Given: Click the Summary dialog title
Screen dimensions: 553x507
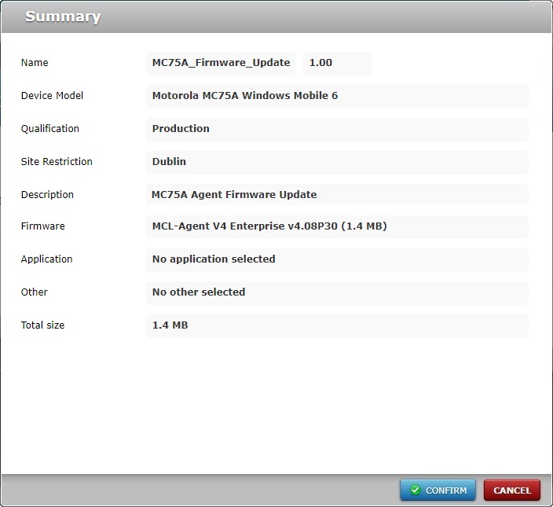Looking at the screenshot, I should point(63,17).
